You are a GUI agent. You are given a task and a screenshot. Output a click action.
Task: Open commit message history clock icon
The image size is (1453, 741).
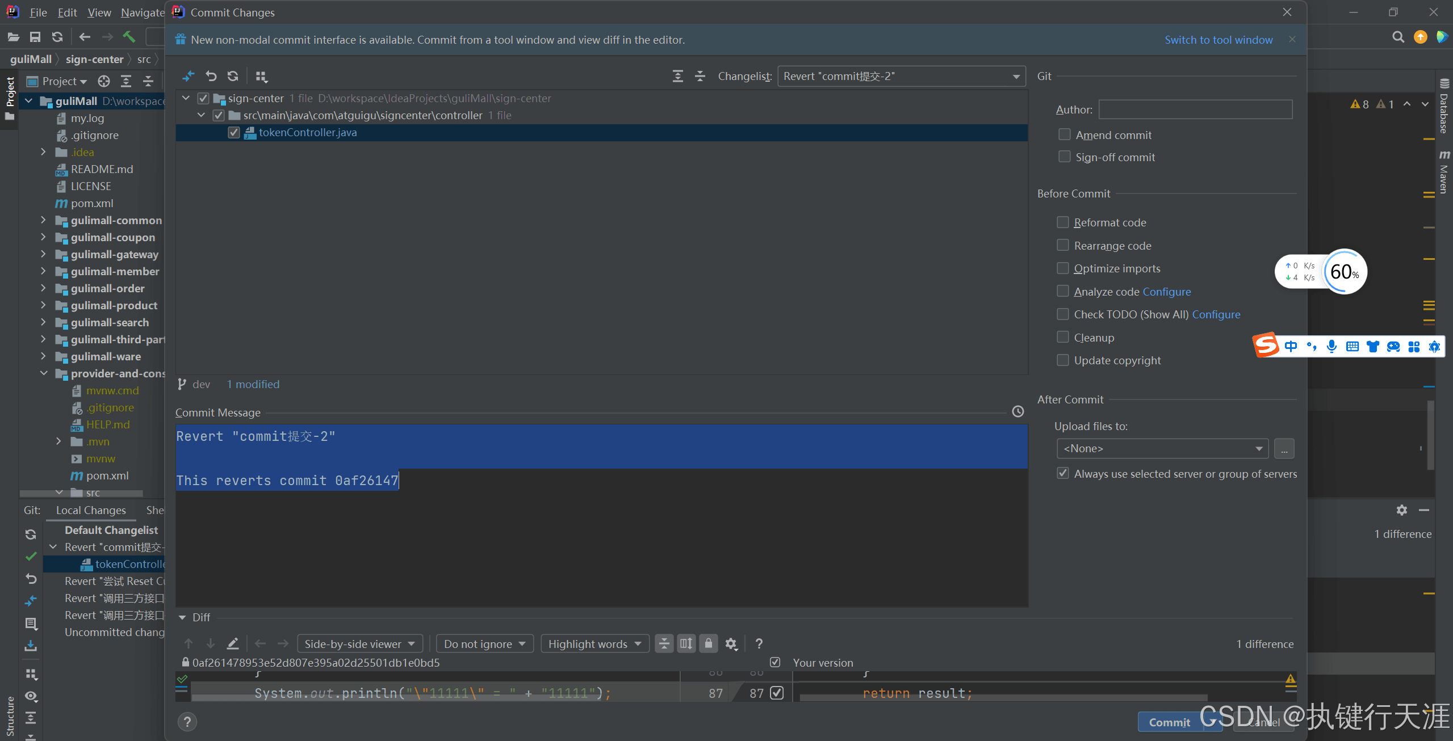pyautogui.click(x=1018, y=412)
